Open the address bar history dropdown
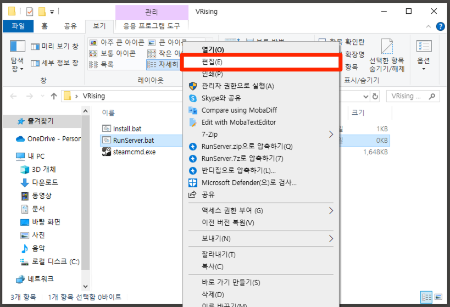The width and height of the screenshot is (450, 307). (365, 97)
